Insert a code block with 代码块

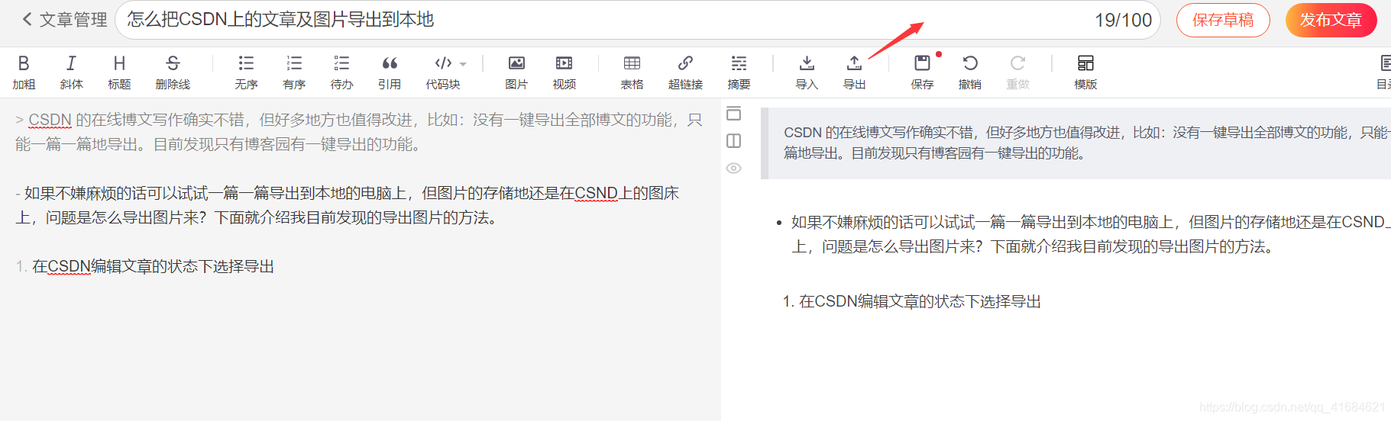pyautogui.click(x=443, y=72)
